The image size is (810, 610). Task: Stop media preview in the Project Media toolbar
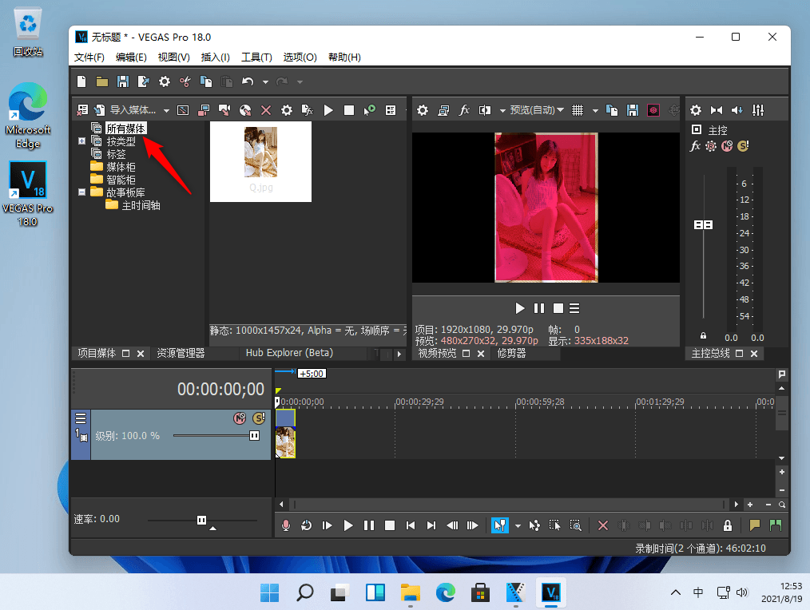pos(349,110)
